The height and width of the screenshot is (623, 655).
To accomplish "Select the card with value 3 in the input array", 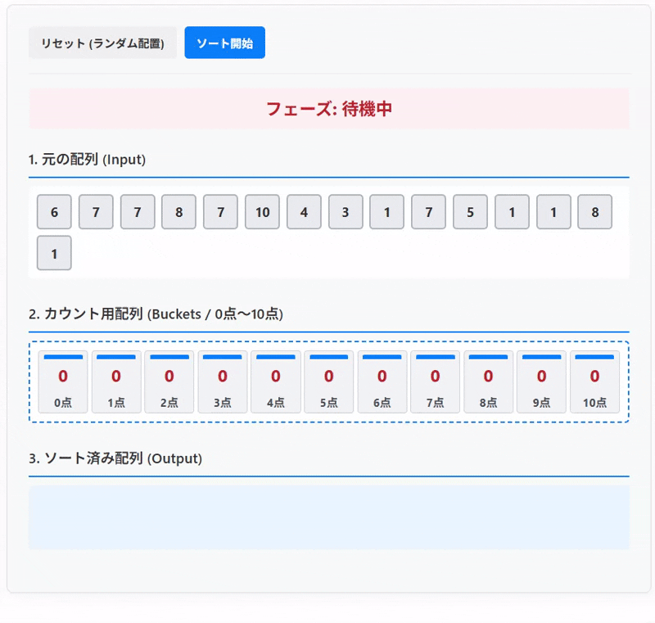I will [x=346, y=212].
